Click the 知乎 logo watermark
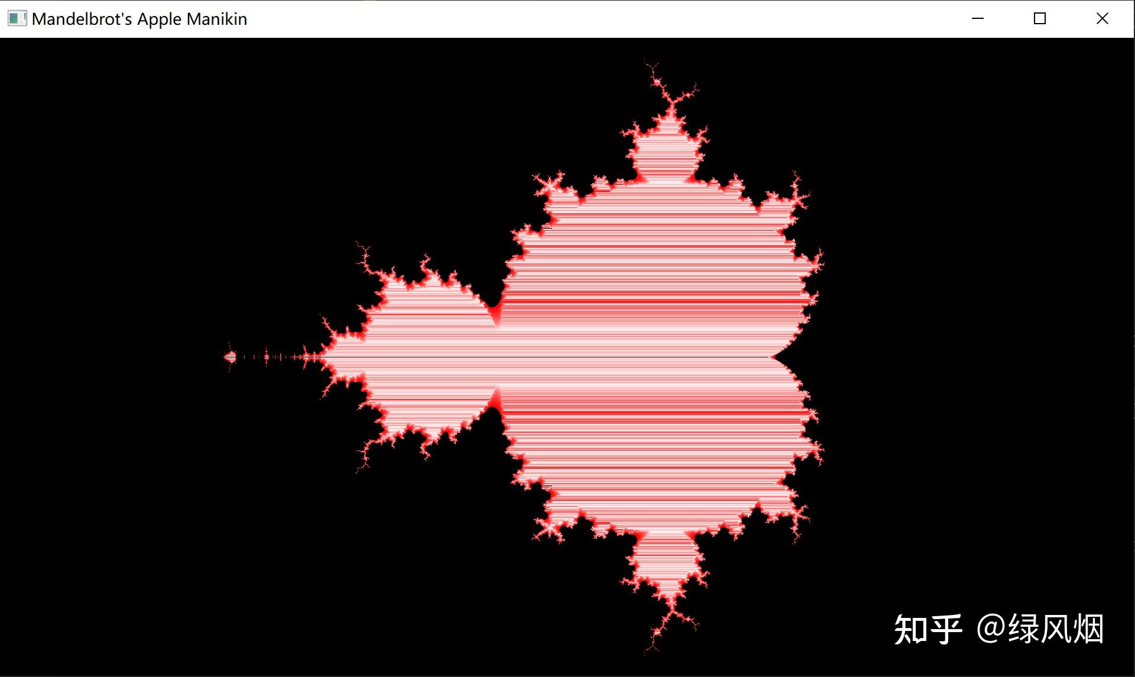The height and width of the screenshot is (677, 1135). 928,629
